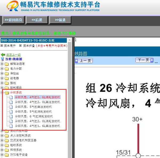Screen dimensions: 160x158
Task: Expand the 接地 tree node
Action: pyautogui.click(x=2, y=83)
